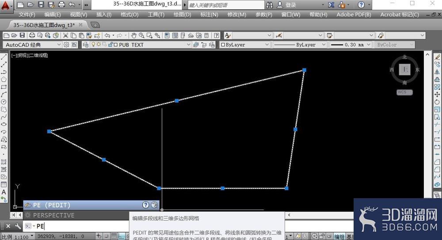
Task: Click the Text Style icon in styles toolbar
Action: coord(228,35)
